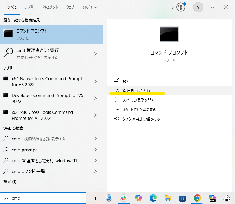Open Microsoft Store from the taskbar
Image resolution: width=235 pixels, height=204 pixels.
[182, 198]
